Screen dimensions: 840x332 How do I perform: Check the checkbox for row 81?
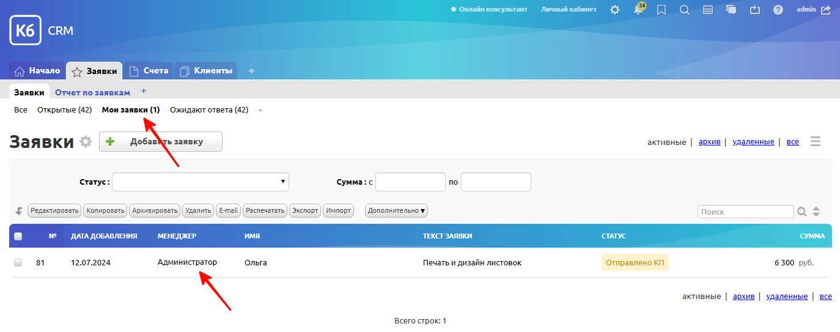18,262
